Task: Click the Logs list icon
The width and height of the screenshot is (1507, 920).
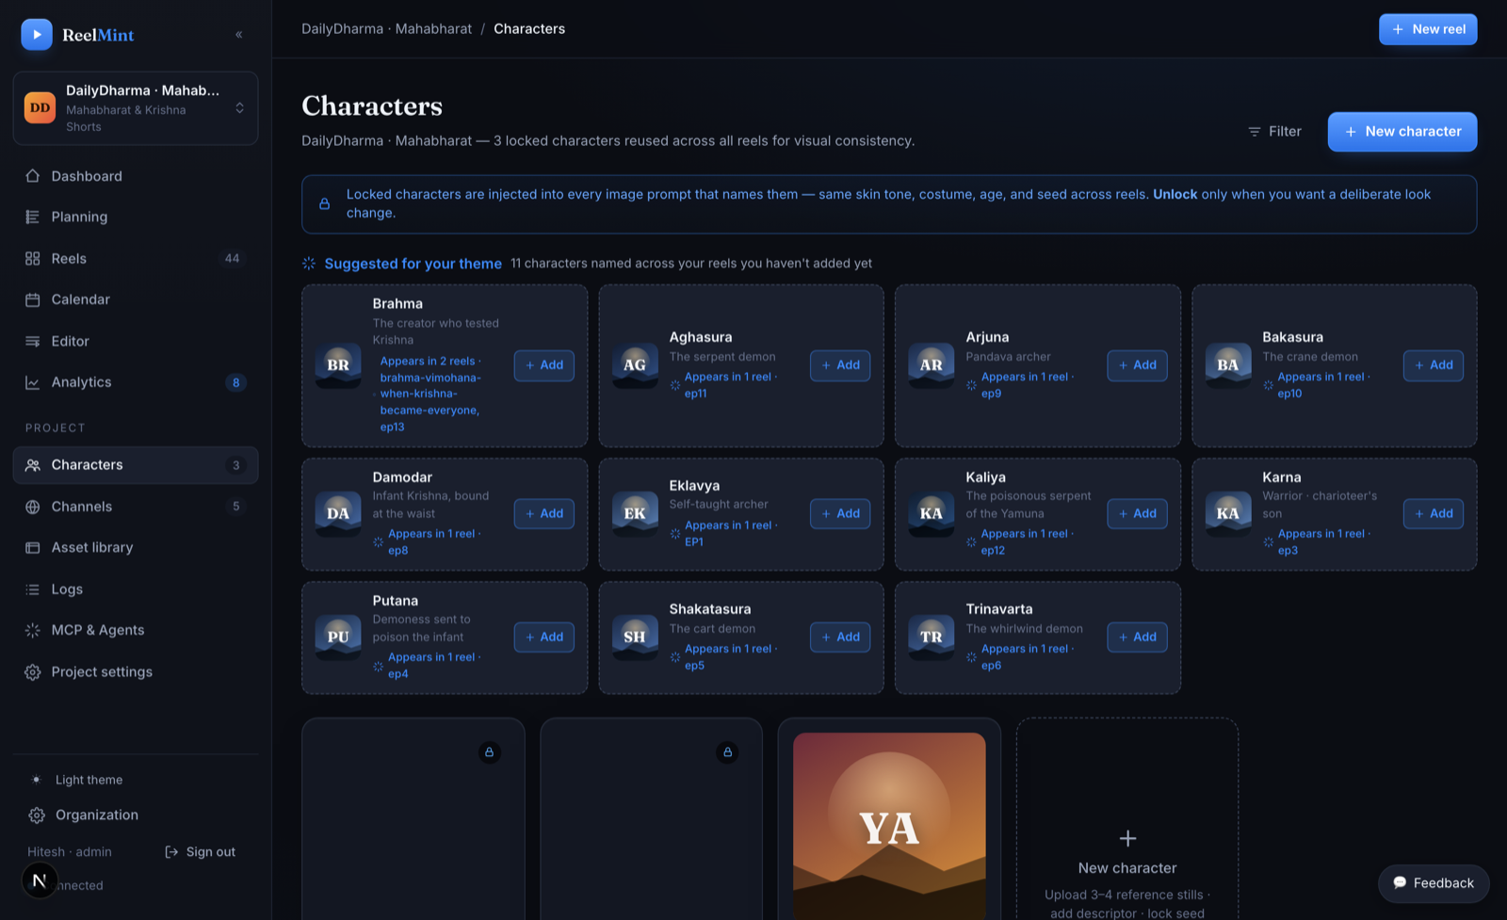Action: coord(33,589)
